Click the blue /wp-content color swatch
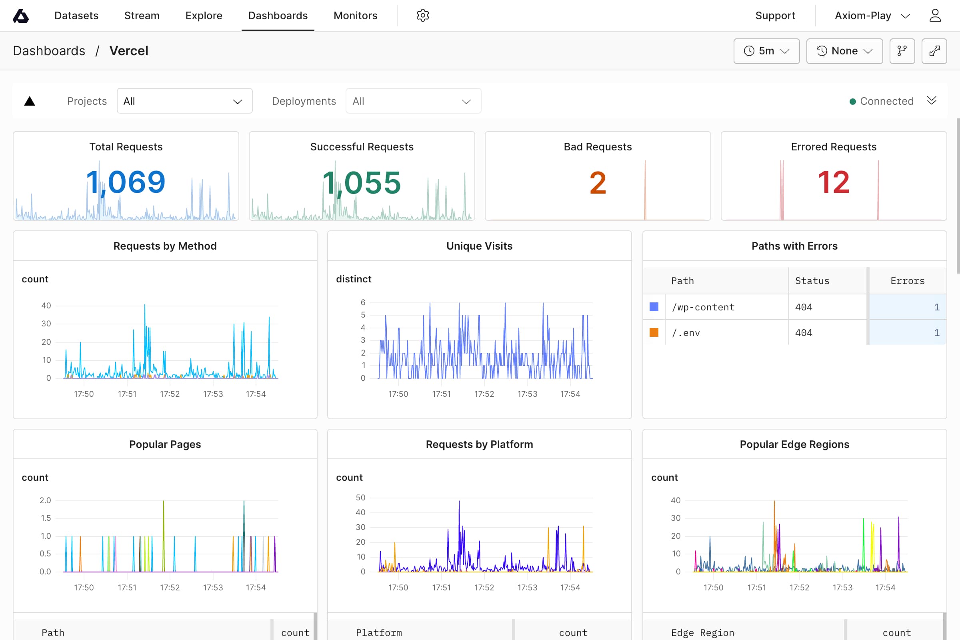The height and width of the screenshot is (640, 960). pyautogui.click(x=654, y=307)
